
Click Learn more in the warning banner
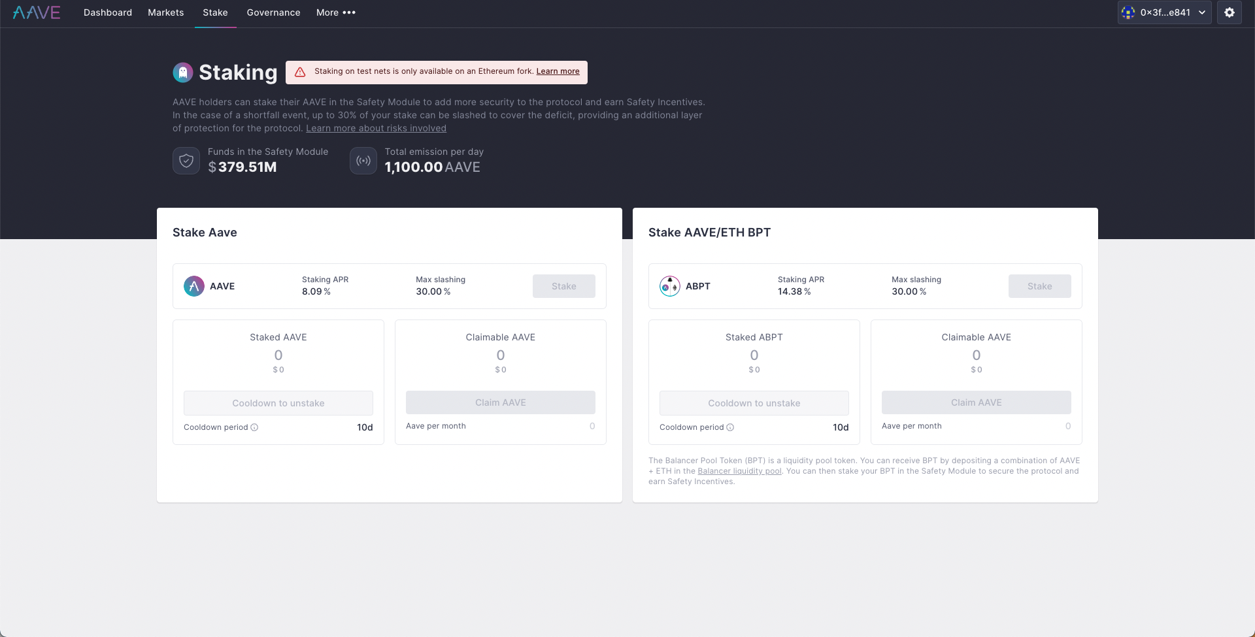tap(558, 71)
